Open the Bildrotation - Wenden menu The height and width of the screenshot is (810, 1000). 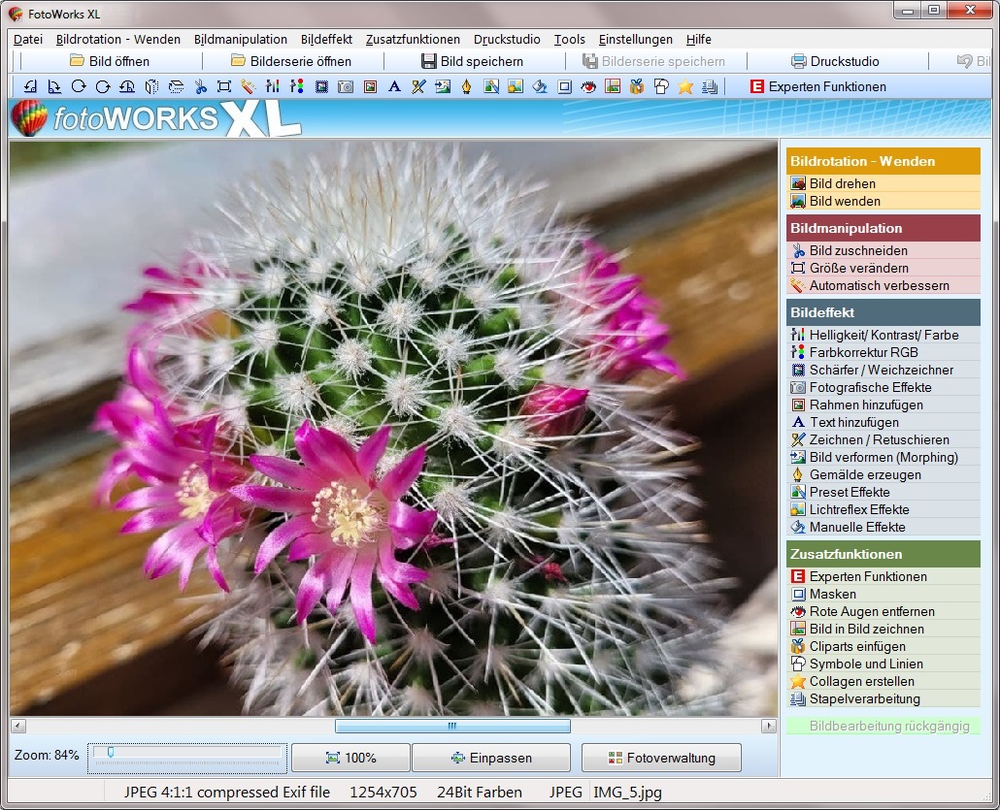point(118,40)
